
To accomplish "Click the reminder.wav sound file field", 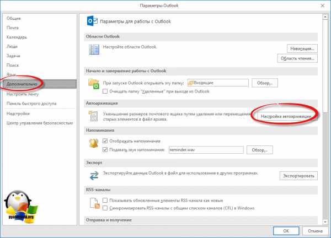I will click(x=206, y=150).
